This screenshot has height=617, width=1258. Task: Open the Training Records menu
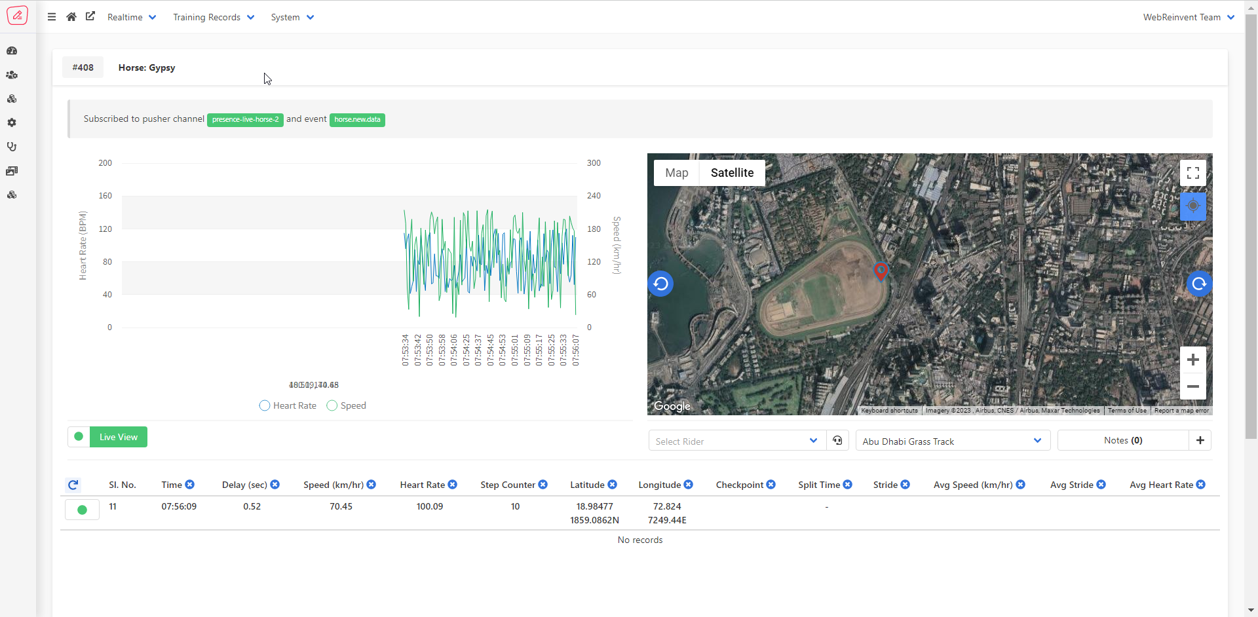213,18
